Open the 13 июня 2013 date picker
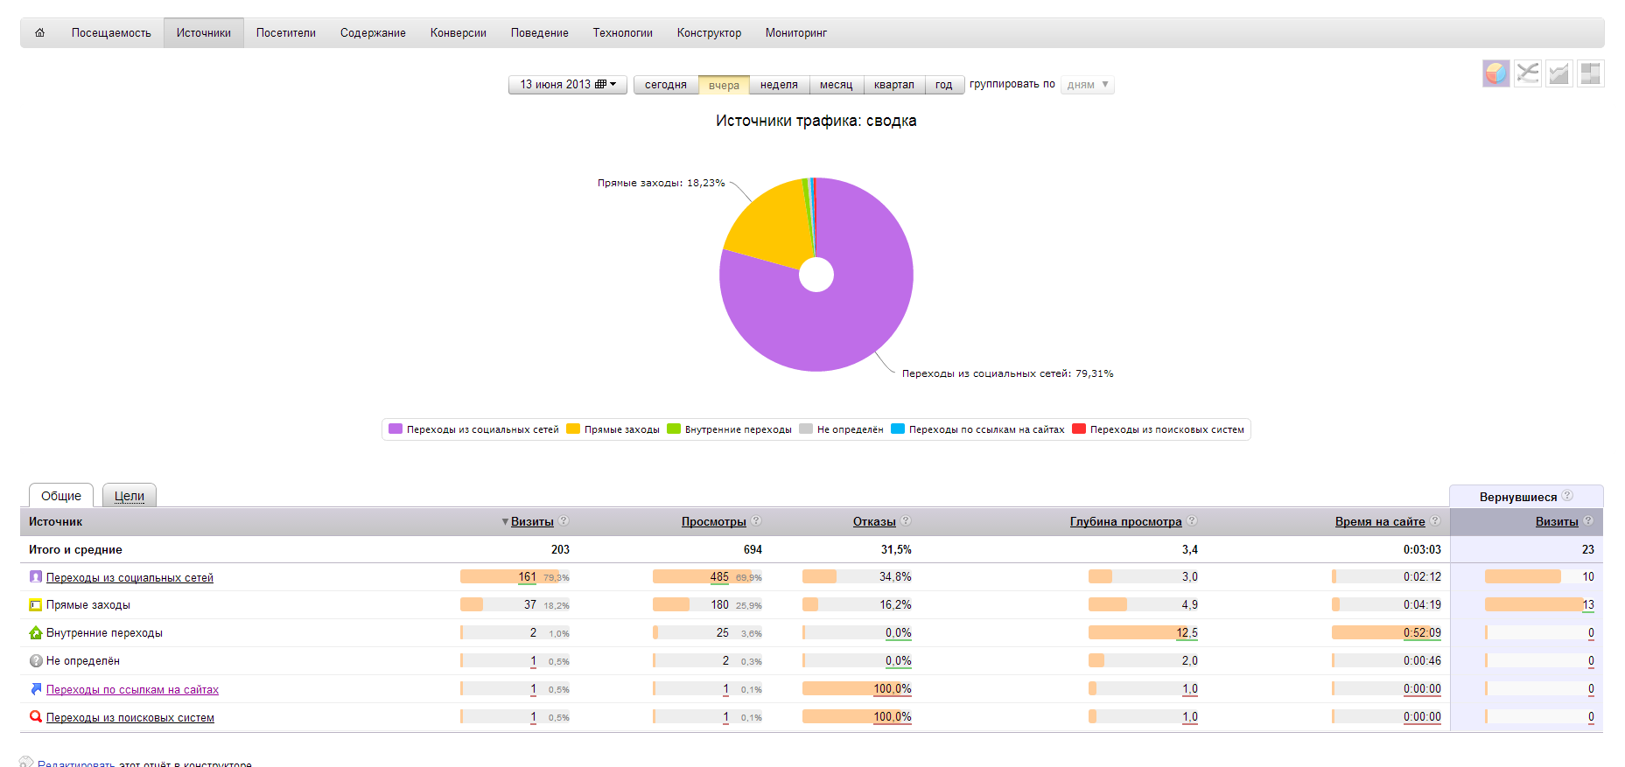The image size is (1625, 767). 567,85
